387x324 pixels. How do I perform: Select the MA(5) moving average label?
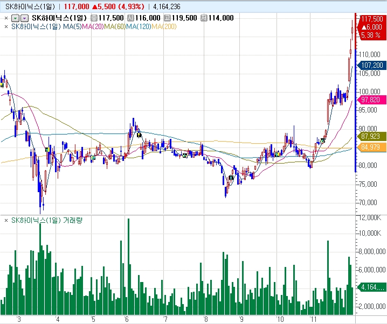pyautogui.click(x=73, y=26)
